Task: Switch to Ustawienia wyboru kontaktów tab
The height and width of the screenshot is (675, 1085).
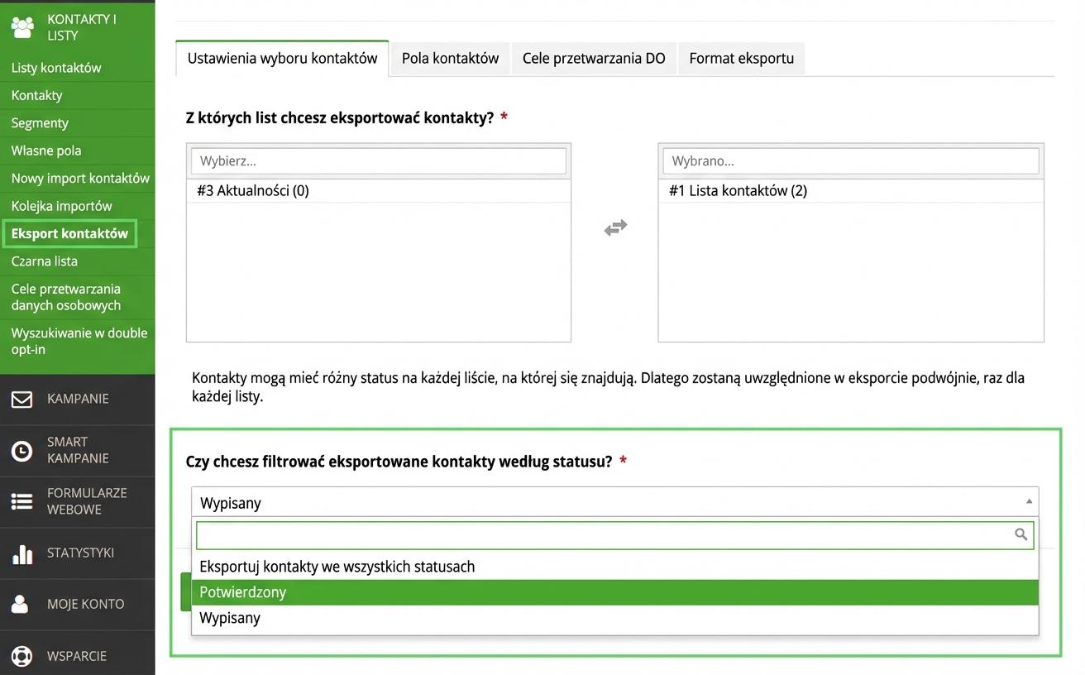Action: (x=282, y=58)
